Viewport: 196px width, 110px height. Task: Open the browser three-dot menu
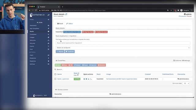[x=192, y=10]
